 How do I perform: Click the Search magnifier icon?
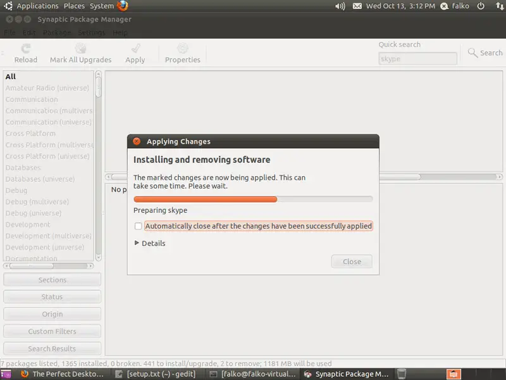pyautogui.click(x=472, y=53)
